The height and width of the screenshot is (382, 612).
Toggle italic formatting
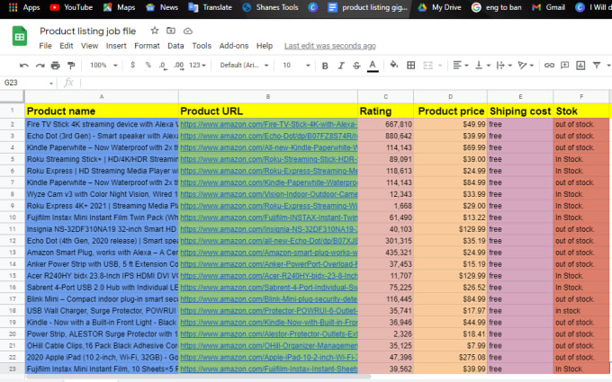point(341,66)
